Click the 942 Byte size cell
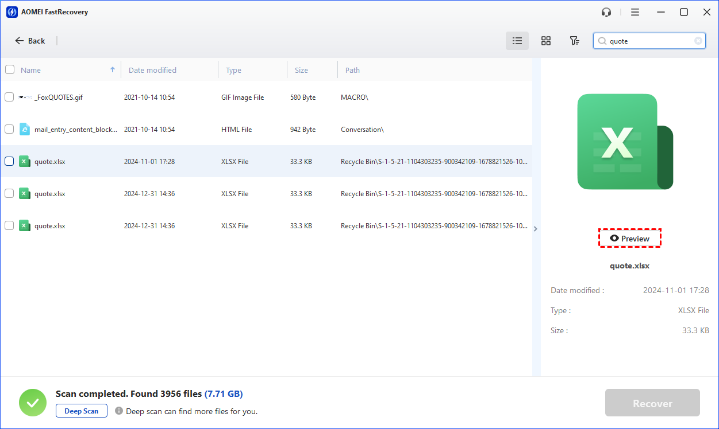The height and width of the screenshot is (429, 719). pyautogui.click(x=303, y=130)
